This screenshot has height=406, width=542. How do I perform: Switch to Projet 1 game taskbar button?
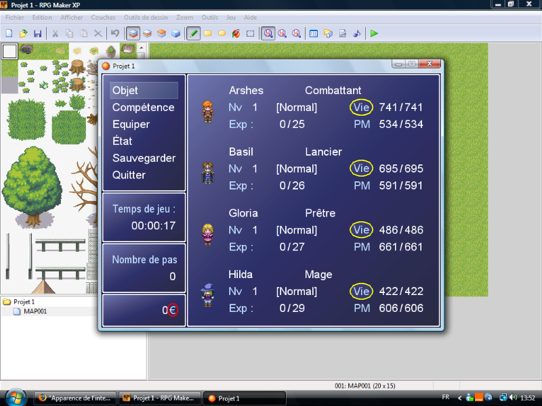point(244,398)
